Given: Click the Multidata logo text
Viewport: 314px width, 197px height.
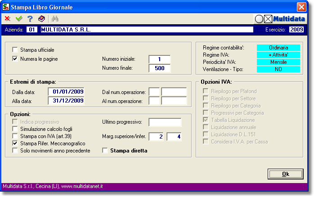Looking at the screenshot, I should pos(289,19).
